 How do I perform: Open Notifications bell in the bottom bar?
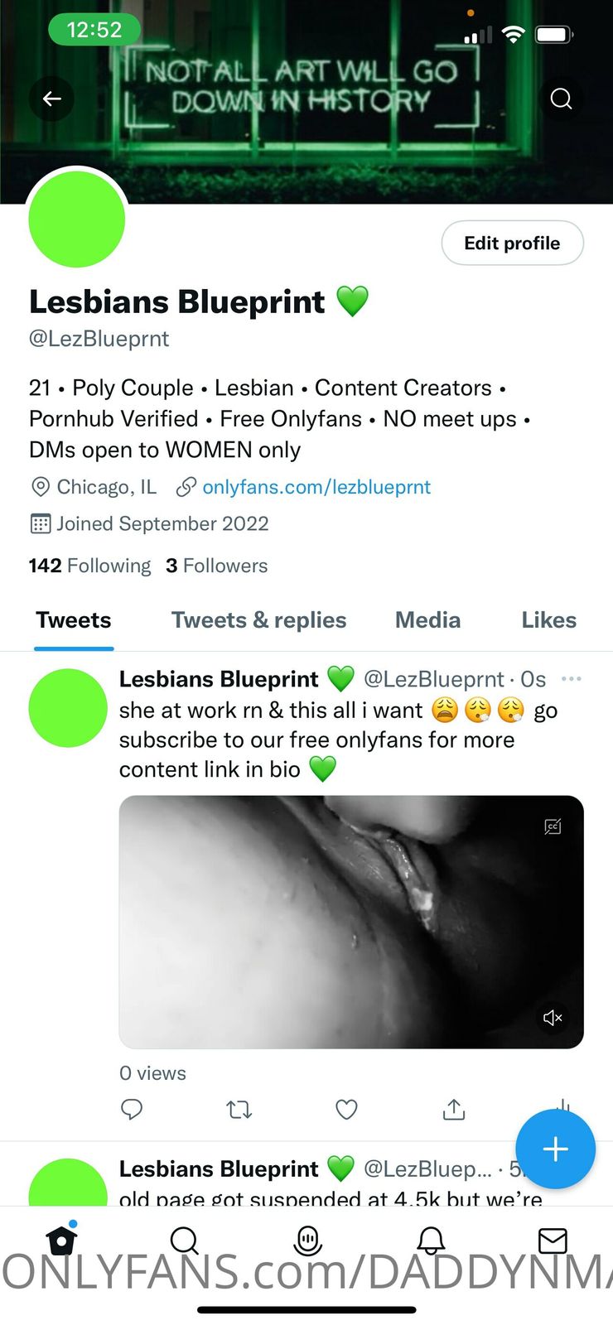click(x=430, y=1240)
